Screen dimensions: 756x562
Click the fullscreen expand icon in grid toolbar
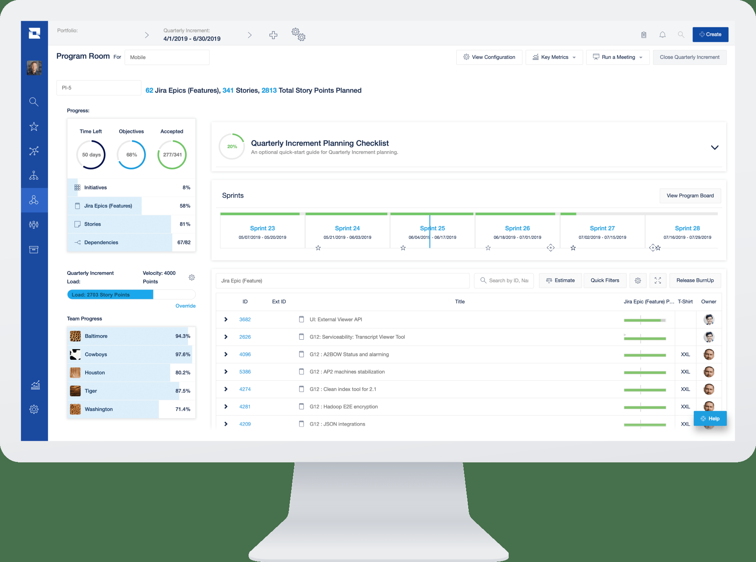[658, 281]
